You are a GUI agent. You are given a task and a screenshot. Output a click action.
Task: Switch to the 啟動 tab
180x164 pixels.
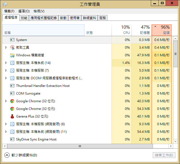(x=63, y=18)
